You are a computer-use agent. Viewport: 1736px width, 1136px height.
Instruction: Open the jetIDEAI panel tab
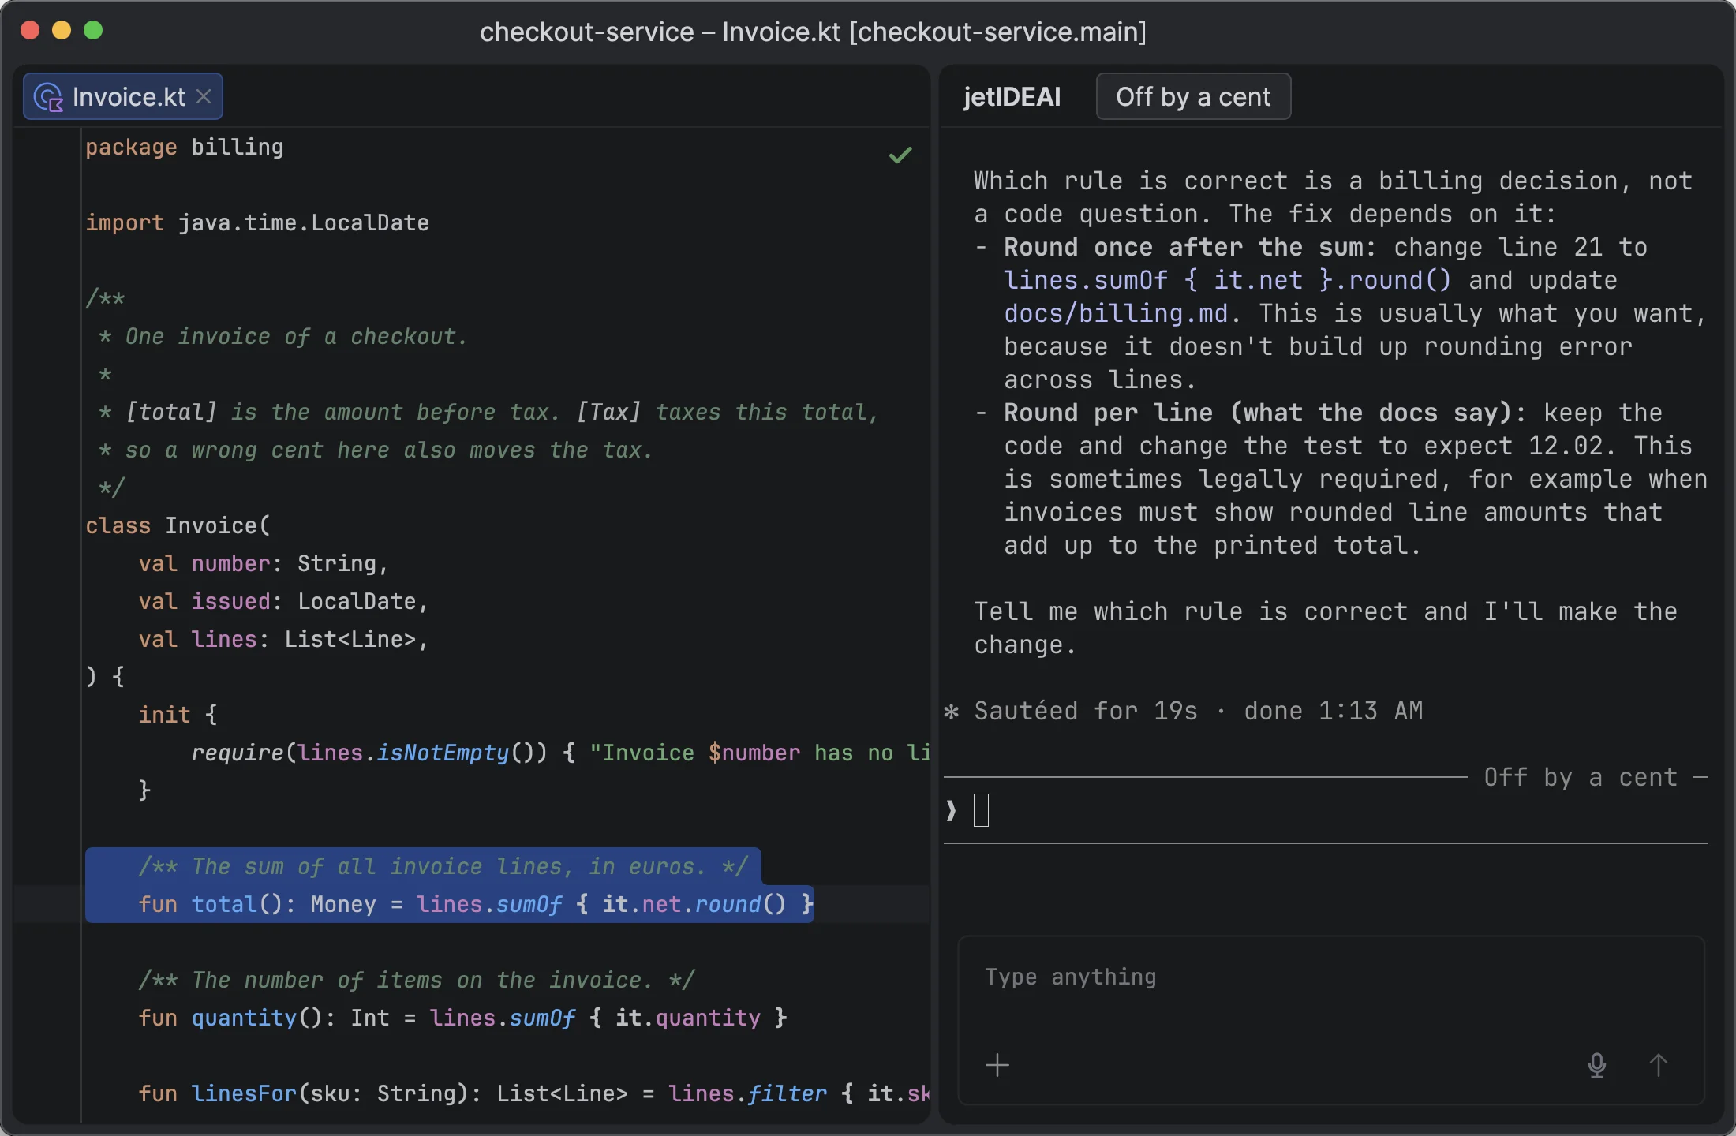pyautogui.click(x=1012, y=96)
